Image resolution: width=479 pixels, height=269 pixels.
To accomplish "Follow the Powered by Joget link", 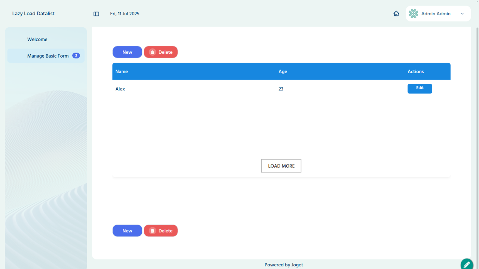I will coord(284,265).
